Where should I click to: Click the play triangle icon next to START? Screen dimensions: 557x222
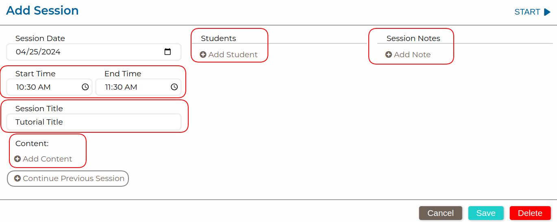coord(547,12)
